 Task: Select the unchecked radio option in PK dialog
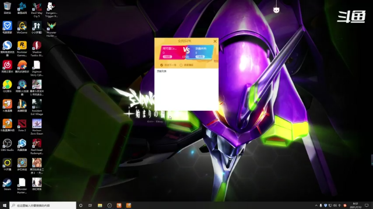181,65
